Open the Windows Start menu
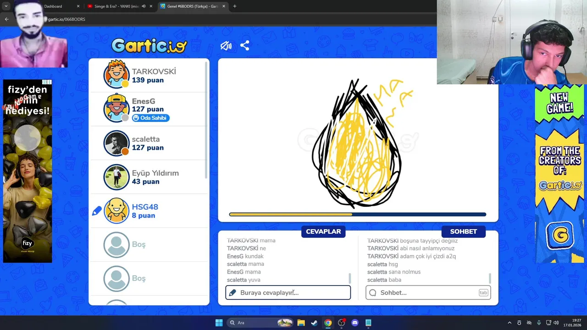 click(x=219, y=323)
